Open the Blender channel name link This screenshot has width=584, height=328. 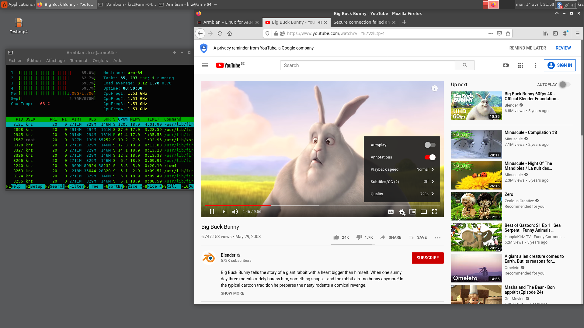tap(228, 255)
